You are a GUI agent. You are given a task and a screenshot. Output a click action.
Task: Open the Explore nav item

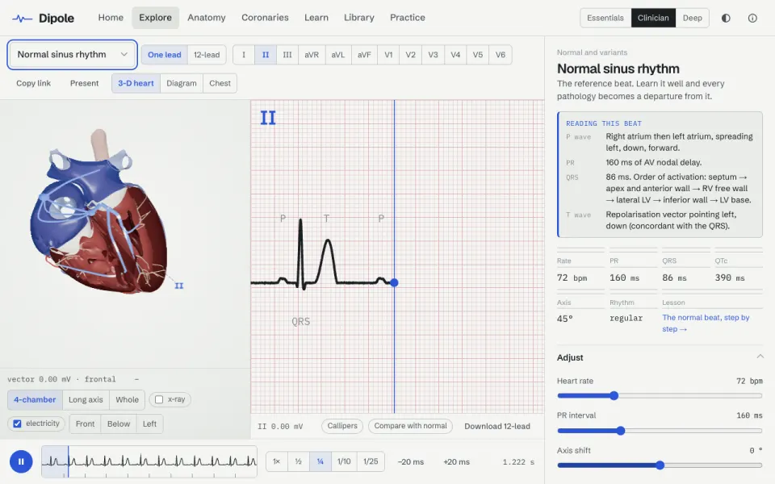[155, 18]
